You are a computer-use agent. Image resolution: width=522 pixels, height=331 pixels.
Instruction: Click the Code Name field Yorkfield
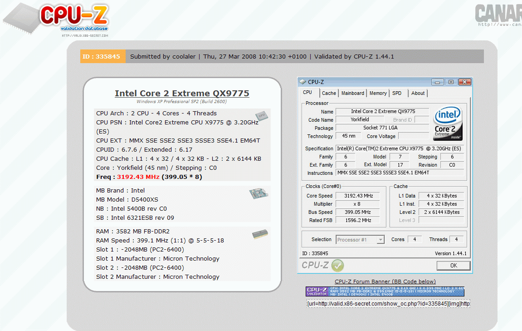click(x=360, y=119)
